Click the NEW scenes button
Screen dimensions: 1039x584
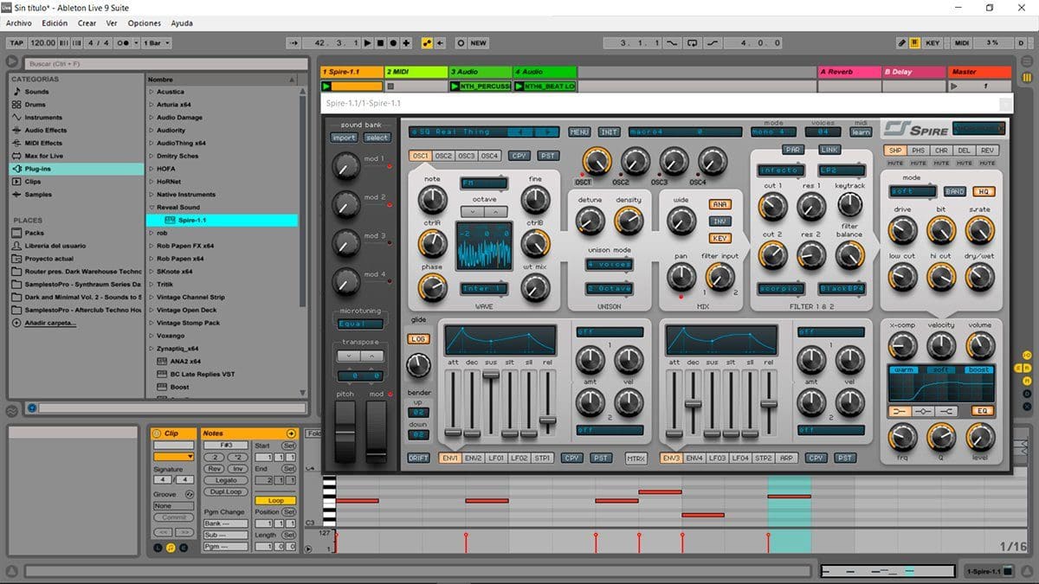(478, 42)
